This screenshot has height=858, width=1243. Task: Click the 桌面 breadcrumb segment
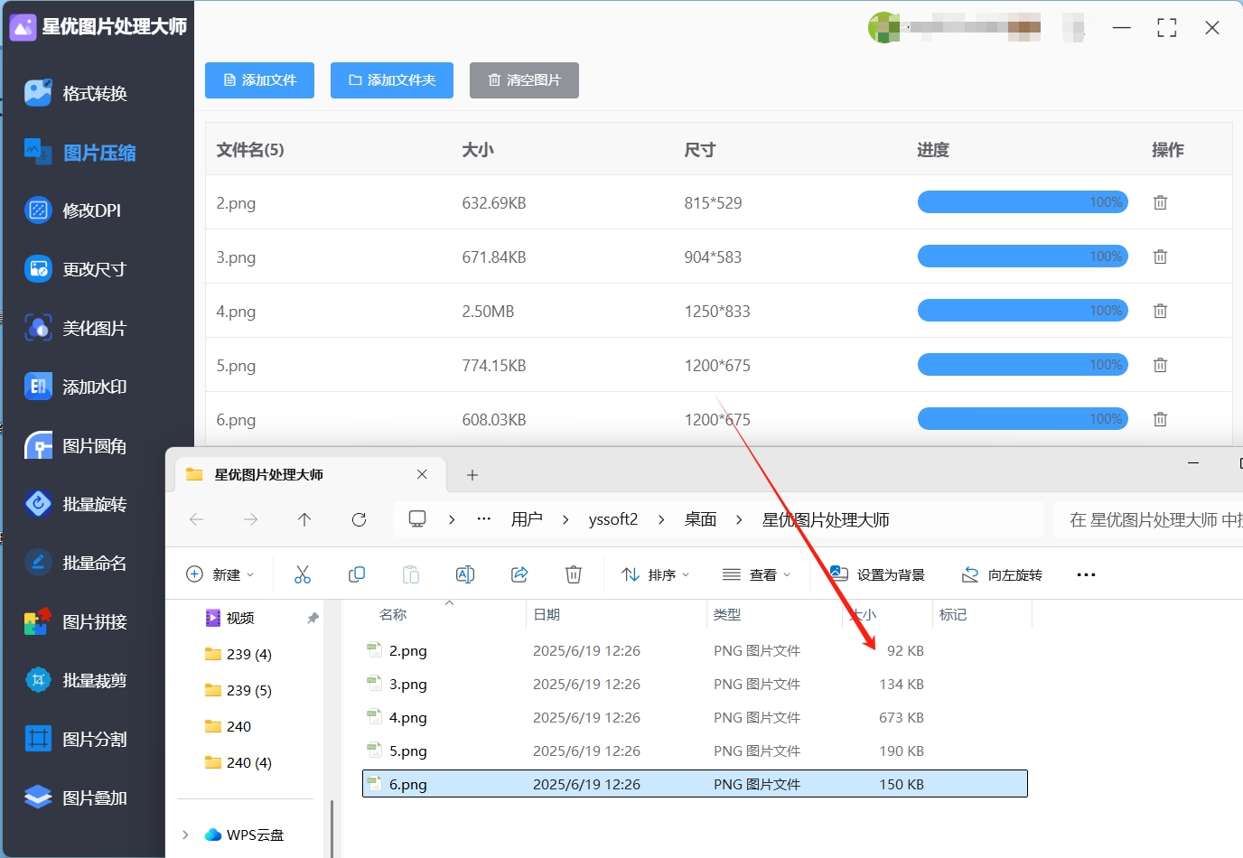point(700,519)
